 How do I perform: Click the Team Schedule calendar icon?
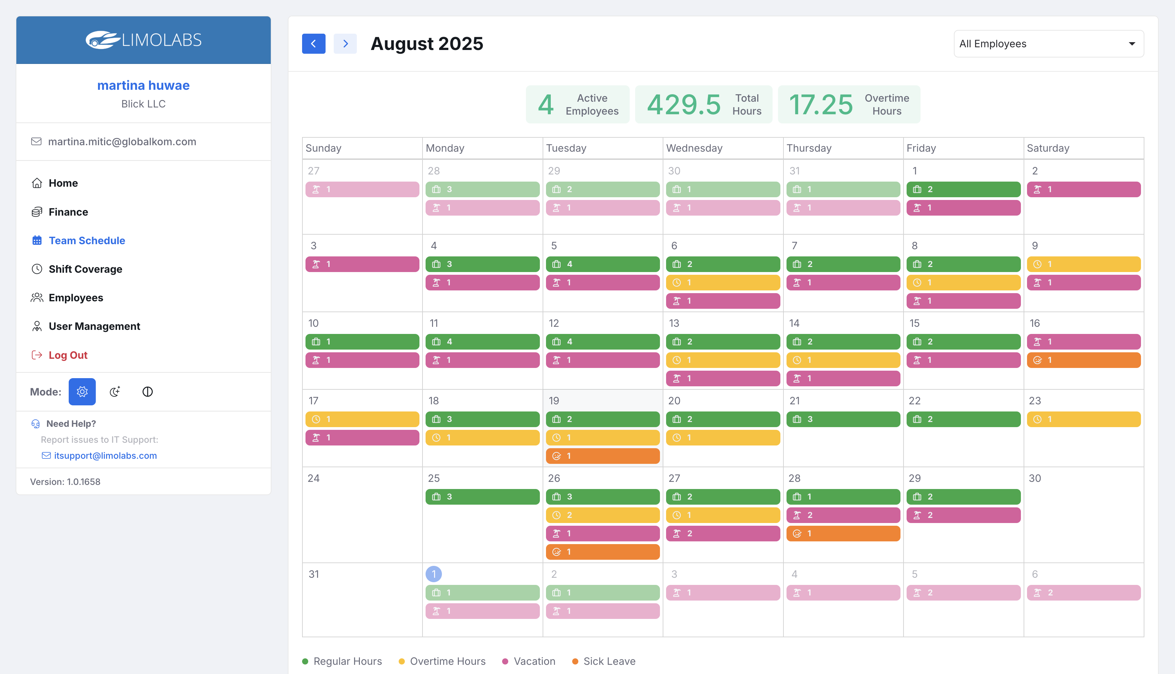(x=37, y=240)
